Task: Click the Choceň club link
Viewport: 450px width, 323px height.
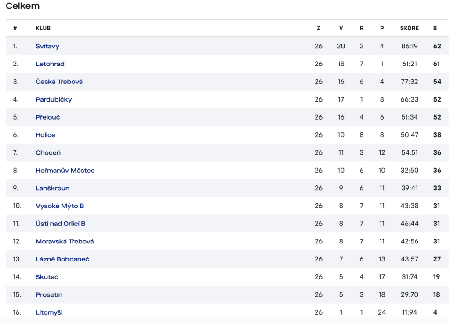Action: [48, 153]
